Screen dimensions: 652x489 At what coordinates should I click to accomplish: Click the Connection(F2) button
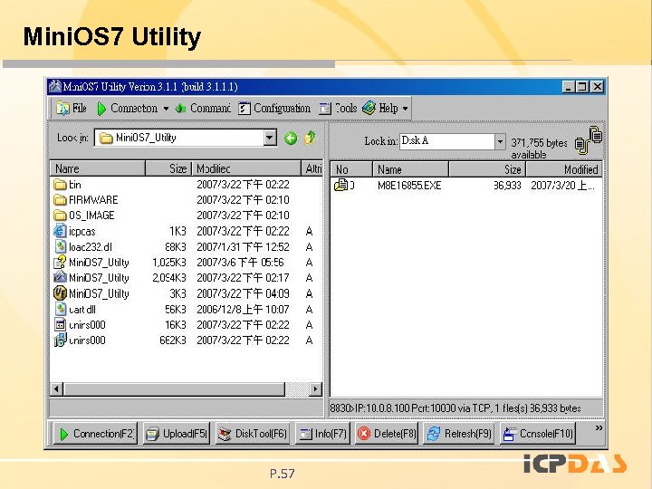[x=95, y=434]
